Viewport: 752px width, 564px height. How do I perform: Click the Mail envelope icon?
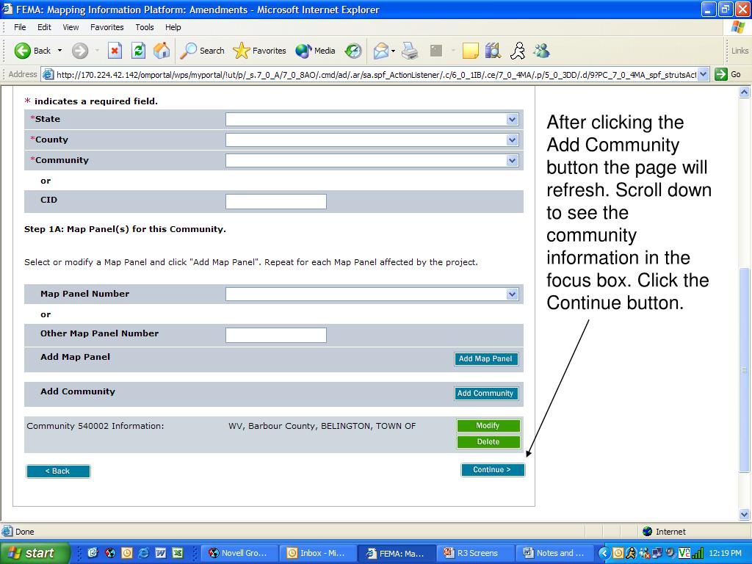pyautogui.click(x=381, y=51)
